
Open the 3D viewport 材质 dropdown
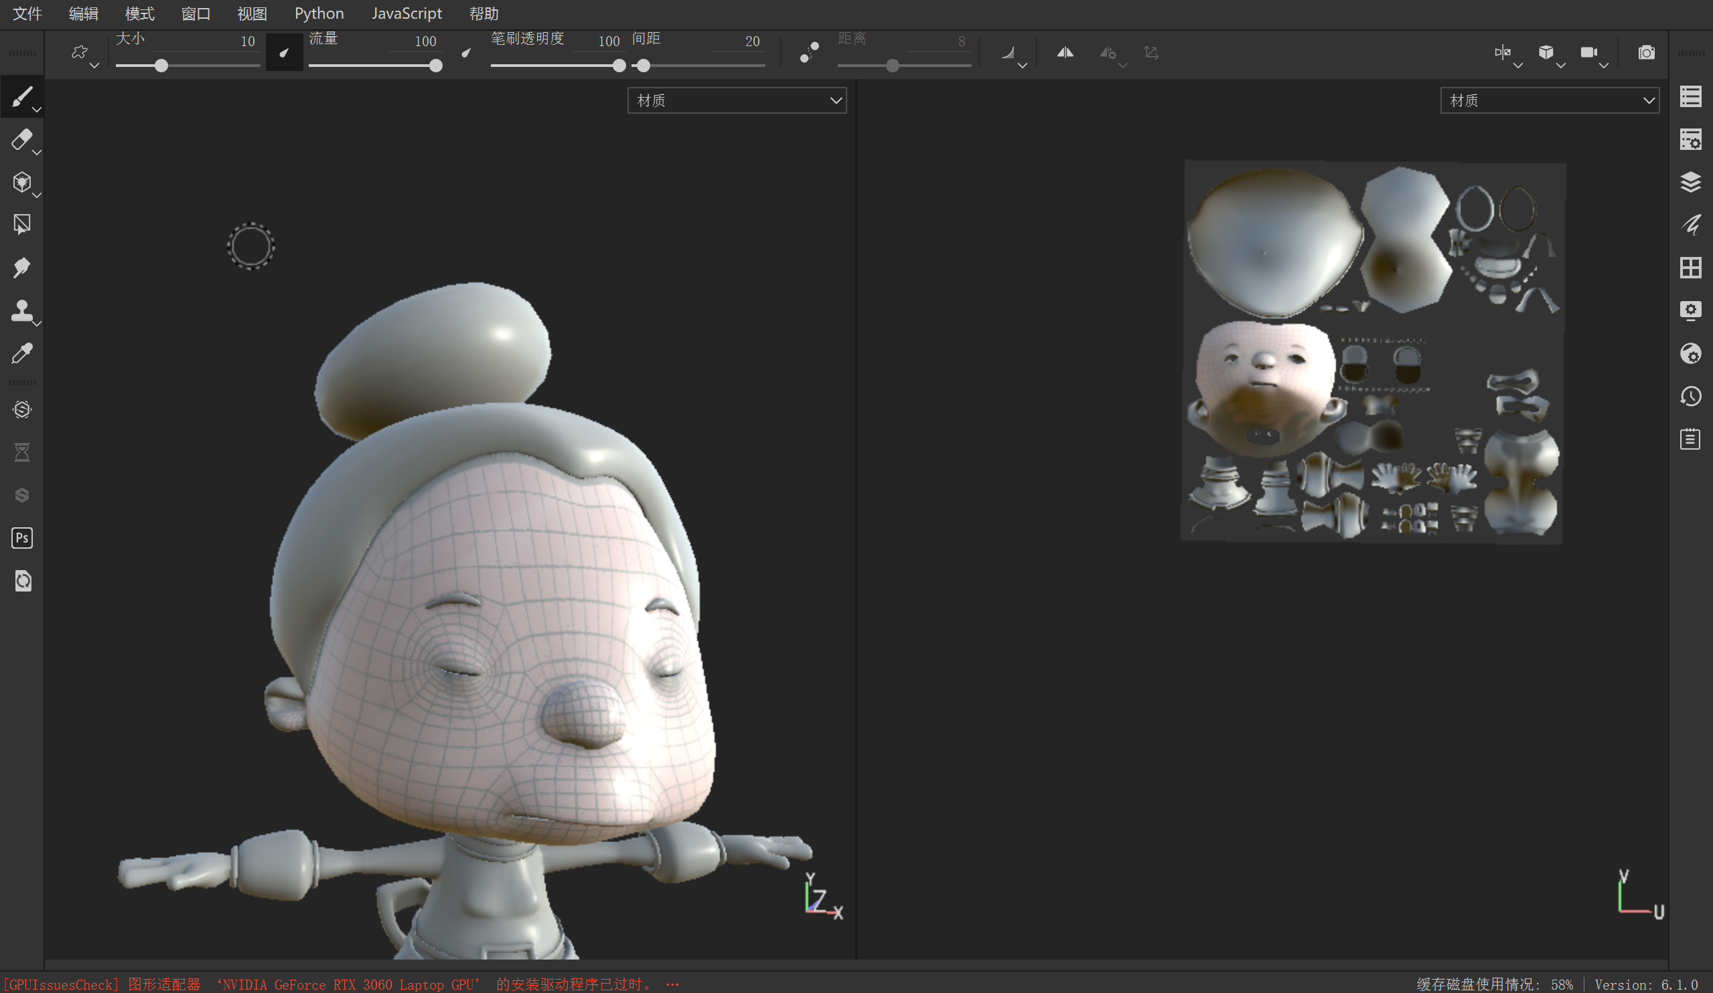[x=736, y=100]
